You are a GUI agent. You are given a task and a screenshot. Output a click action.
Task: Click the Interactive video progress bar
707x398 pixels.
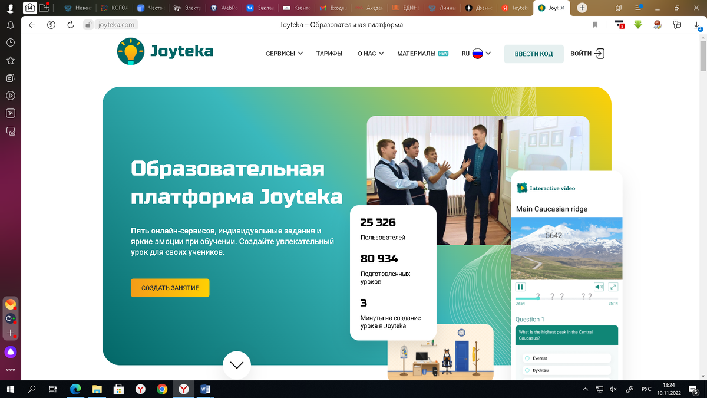567,298
